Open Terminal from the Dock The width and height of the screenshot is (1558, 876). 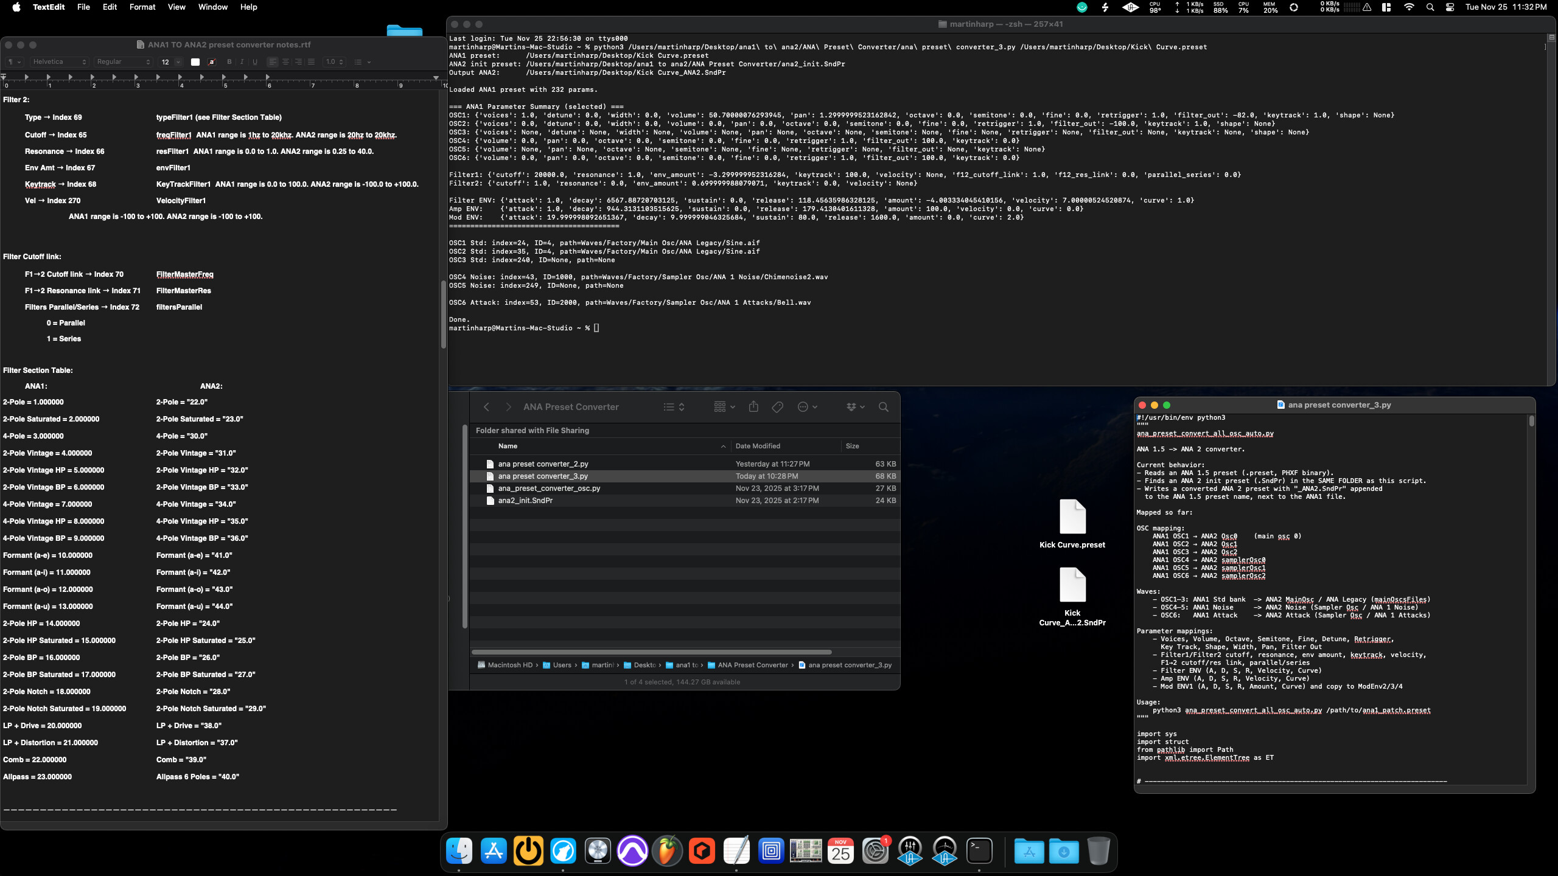coord(979,851)
